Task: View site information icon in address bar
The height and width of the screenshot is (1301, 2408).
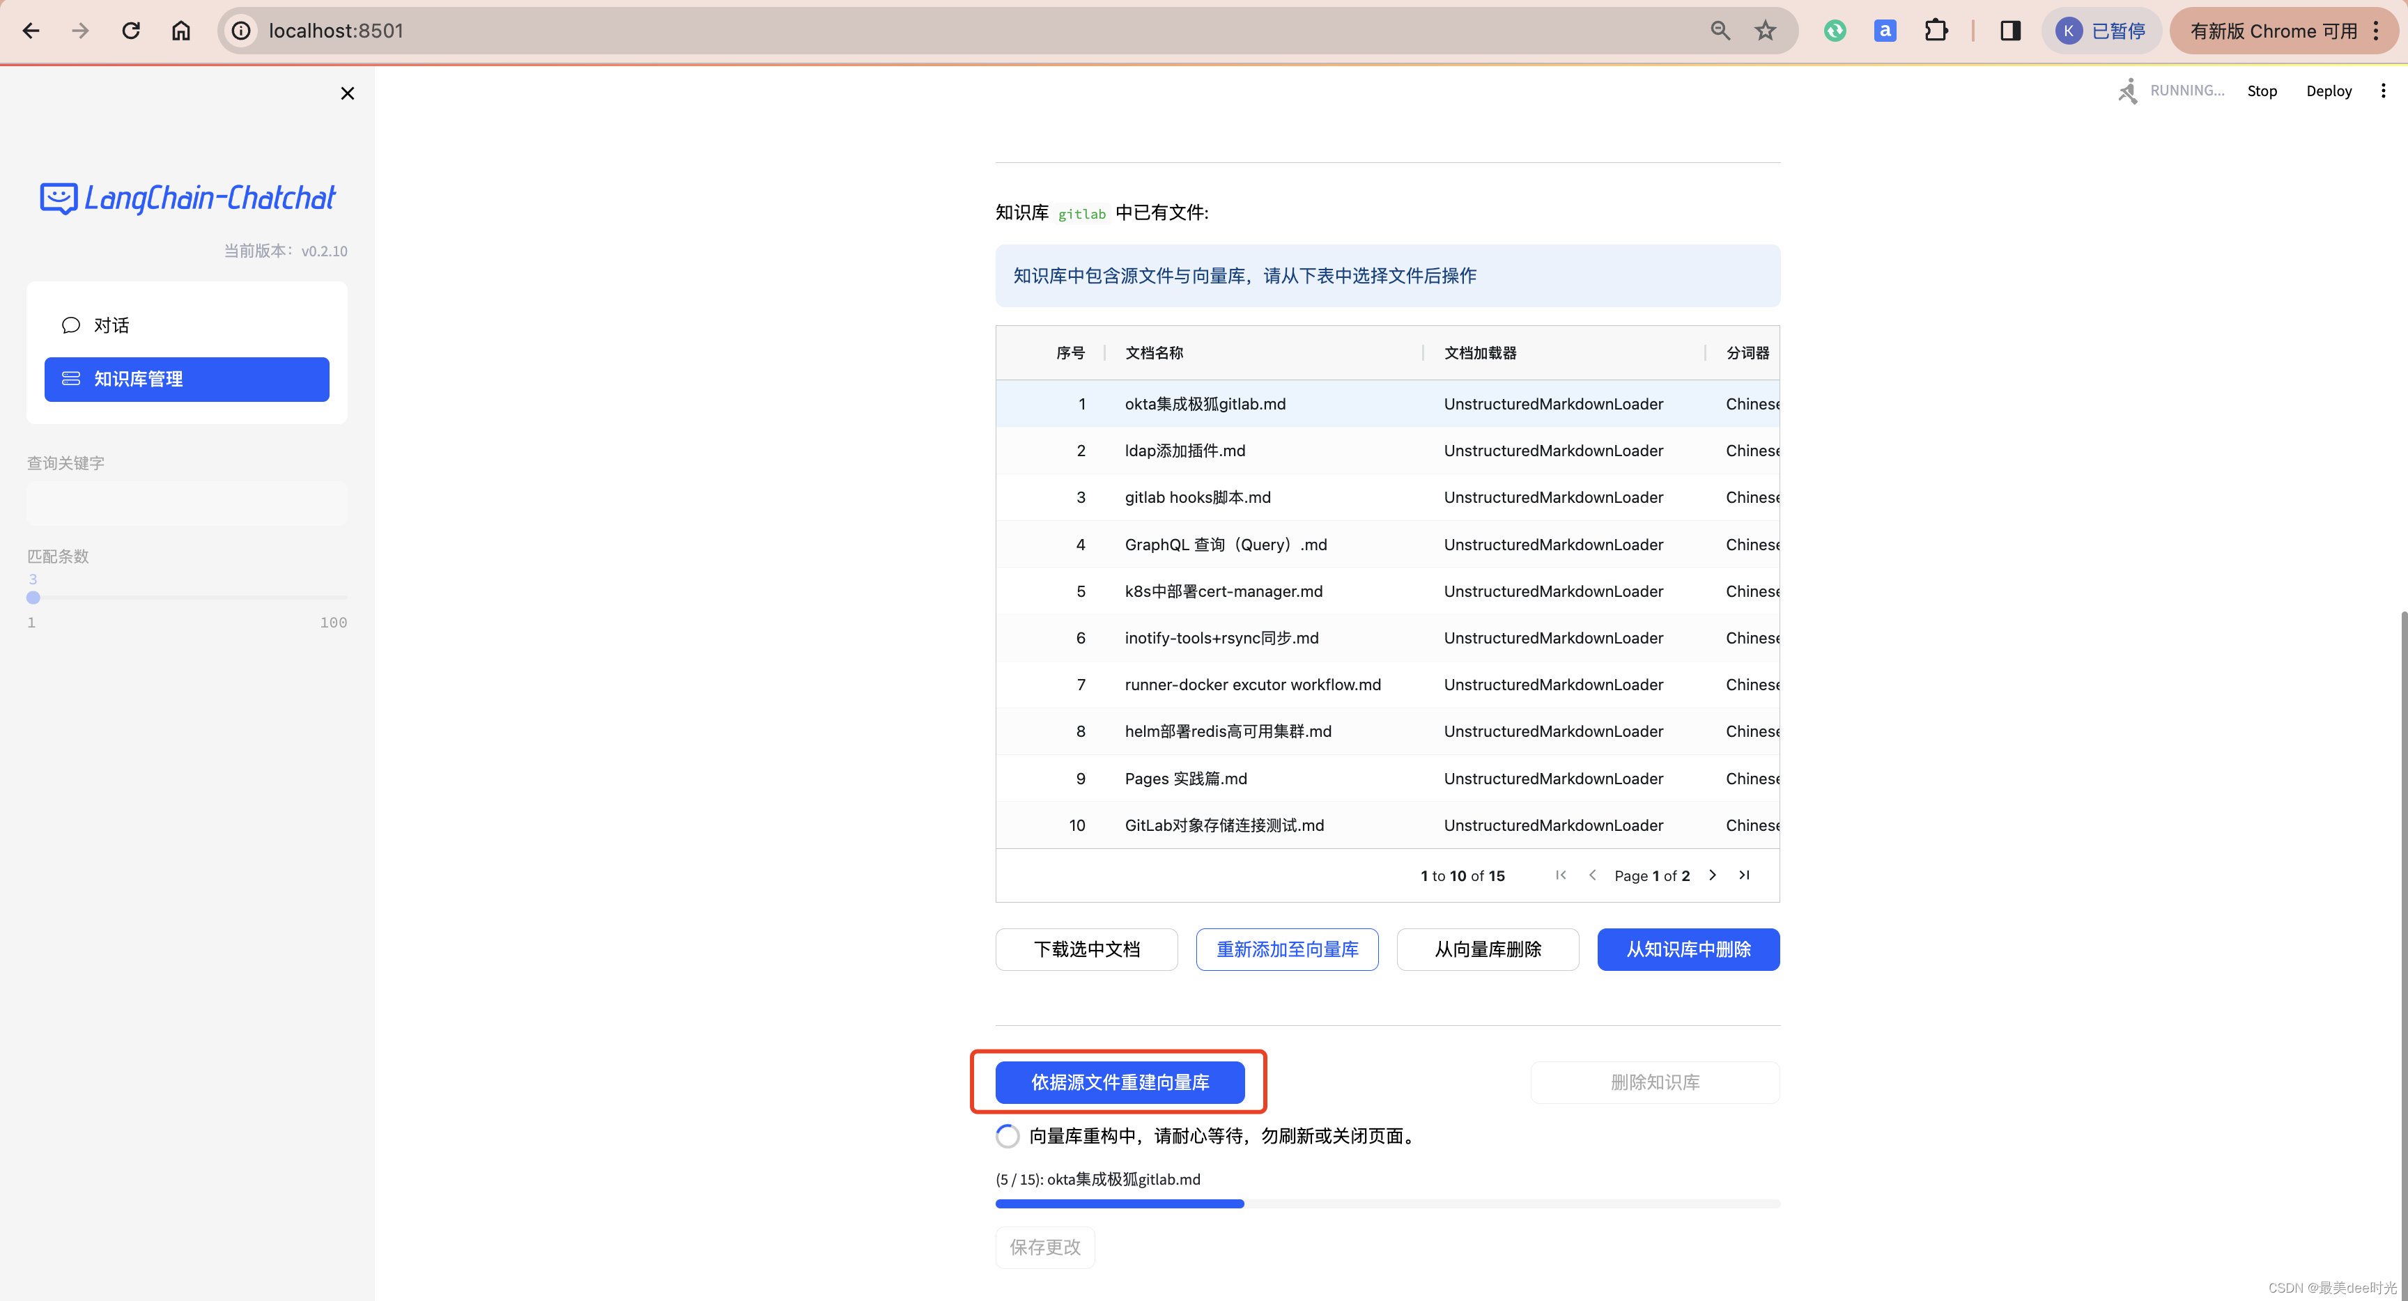Action: pyautogui.click(x=241, y=31)
